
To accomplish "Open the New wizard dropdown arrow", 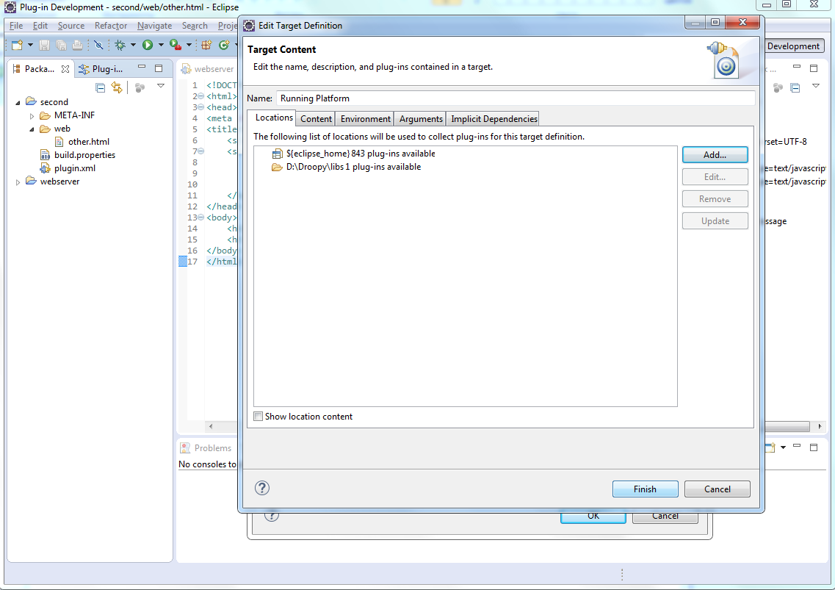I will (30, 46).
